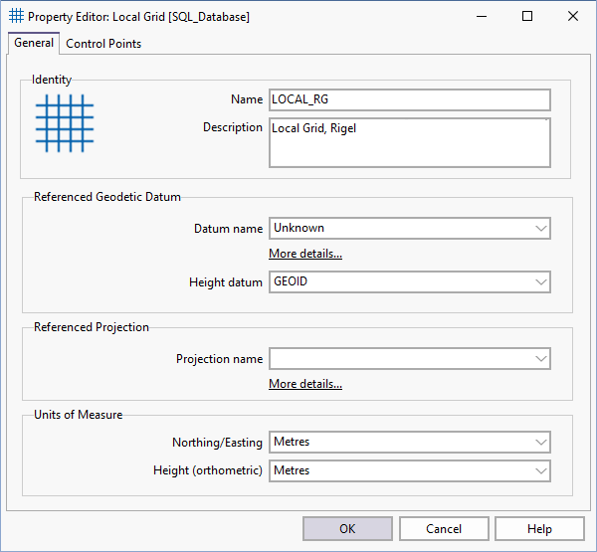
Task: Click the grid icon in the title bar
Action: [x=16, y=16]
